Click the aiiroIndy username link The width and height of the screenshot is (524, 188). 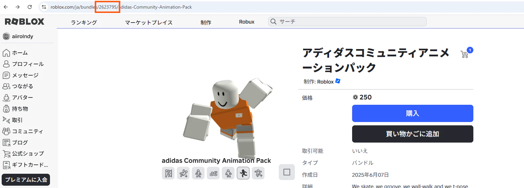(x=23, y=36)
